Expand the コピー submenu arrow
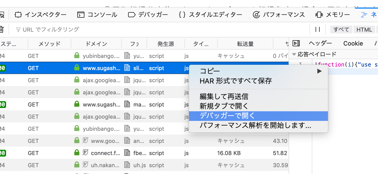 [x=319, y=71]
